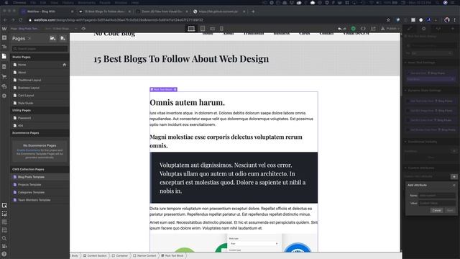Open the Team Members Template page

click(40, 200)
